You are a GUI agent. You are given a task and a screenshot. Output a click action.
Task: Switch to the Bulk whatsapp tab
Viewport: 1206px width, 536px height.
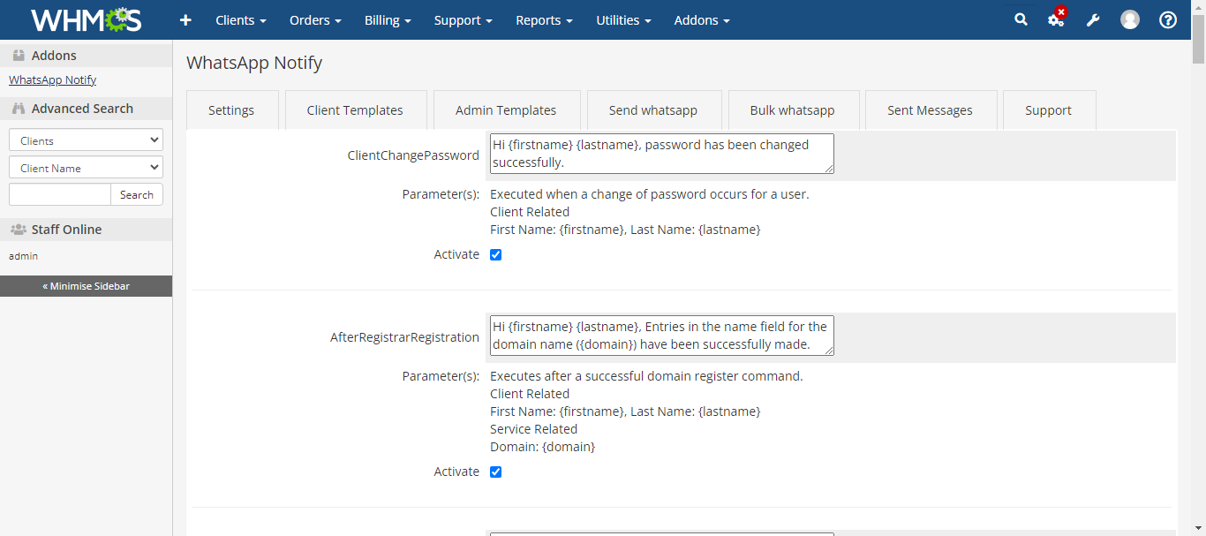793,110
